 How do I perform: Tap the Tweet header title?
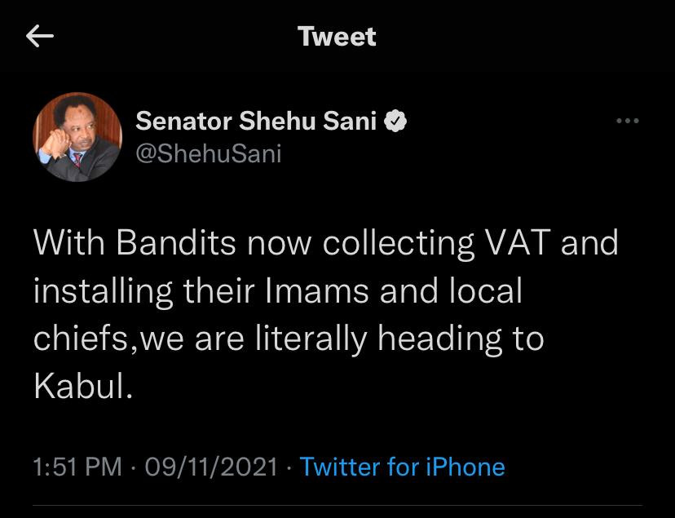(x=337, y=37)
